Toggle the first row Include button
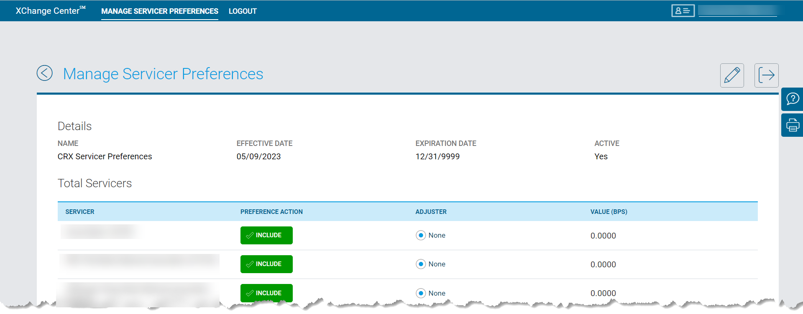The height and width of the screenshot is (314, 803). click(266, 236)
